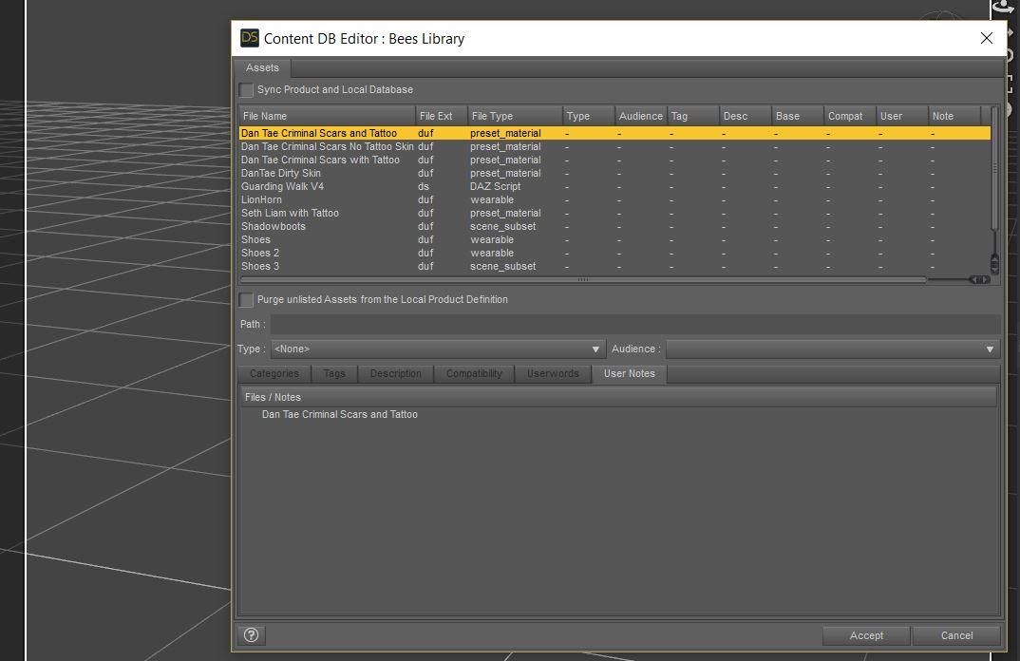
Task: Enable Sync Product and Local Database checkbox
Action: coord(246,90)
